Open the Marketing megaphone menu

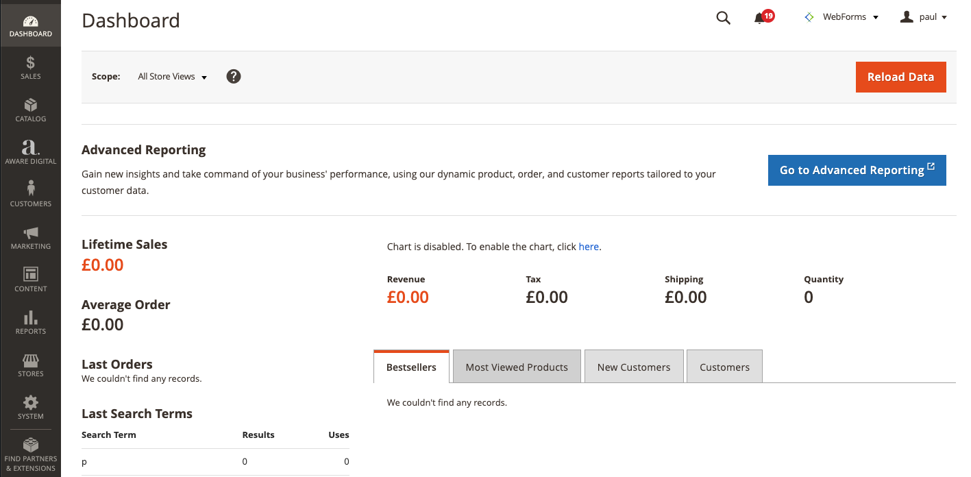30,238
